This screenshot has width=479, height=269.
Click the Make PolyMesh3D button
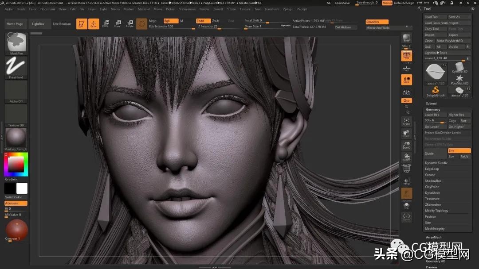(449, 41)
